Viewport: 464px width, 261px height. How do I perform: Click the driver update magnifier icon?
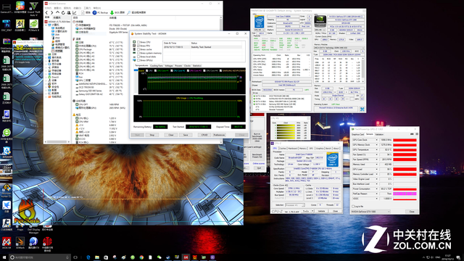129,13
